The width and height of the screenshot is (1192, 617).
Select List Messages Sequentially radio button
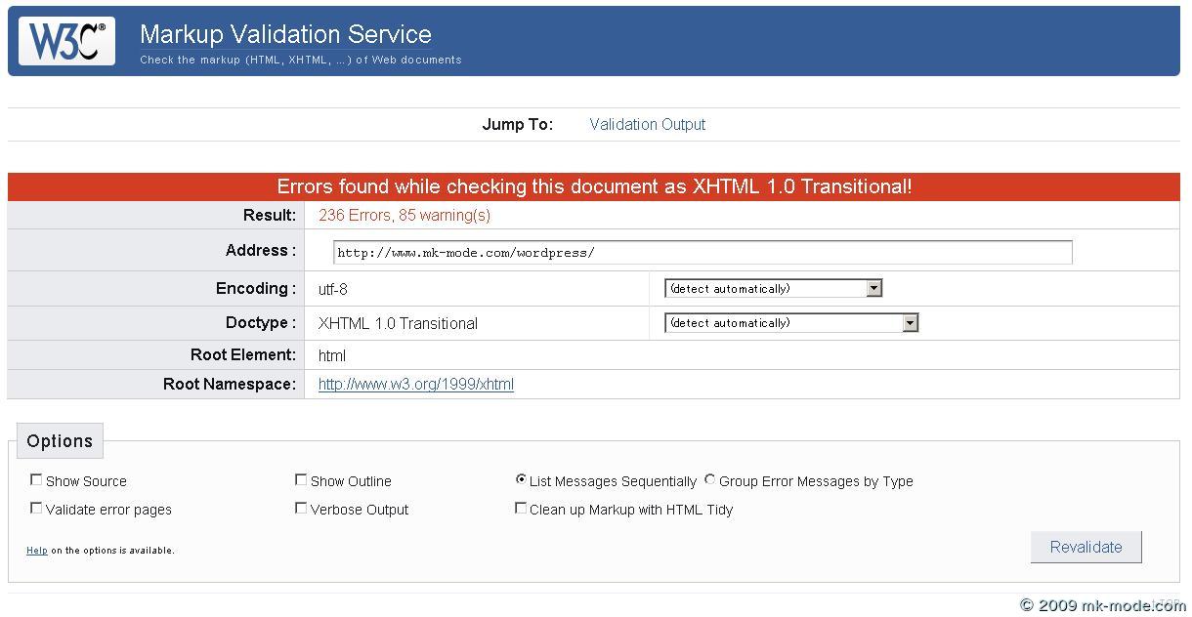[521, 480]
